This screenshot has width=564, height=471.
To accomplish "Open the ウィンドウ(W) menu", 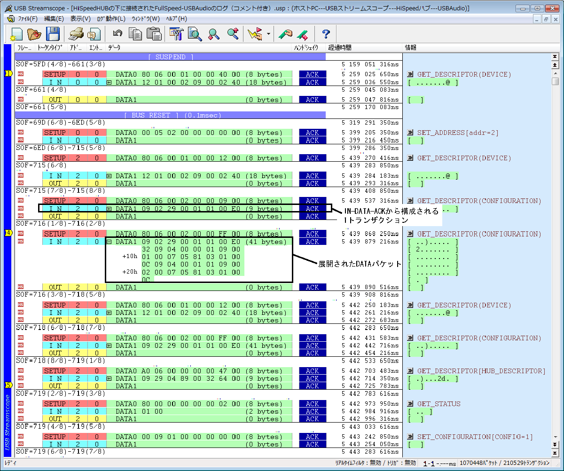I will tap(146, 19).
